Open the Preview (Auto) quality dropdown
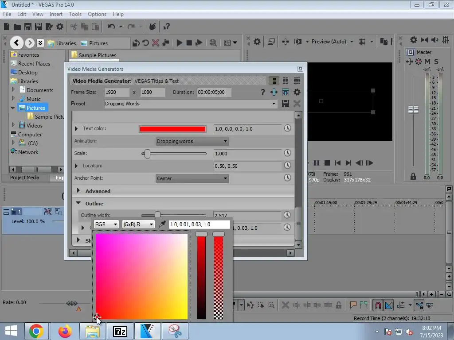454x340 pixels. tap(333, 42)
